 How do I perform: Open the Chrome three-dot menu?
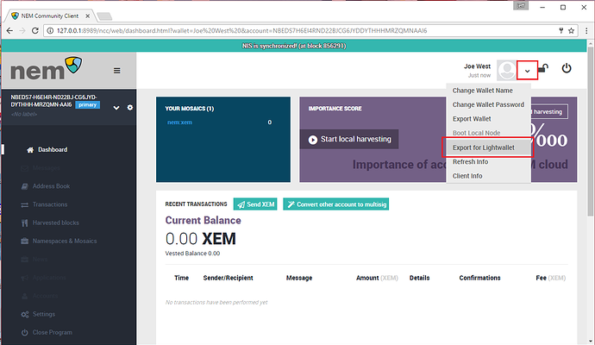[586, 31]
